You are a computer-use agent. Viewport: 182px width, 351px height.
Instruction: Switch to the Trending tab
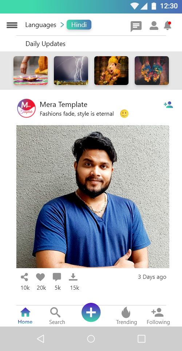[x=126, y=316]
